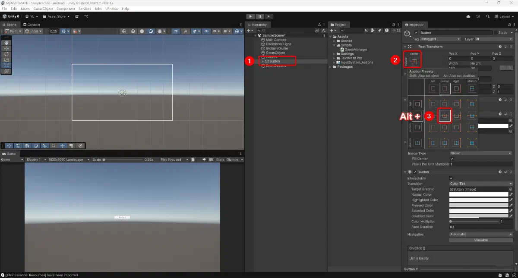Select the Rect tool in Scene toolbar
Viewport: 518px width, 278px height.
[6, 65]
